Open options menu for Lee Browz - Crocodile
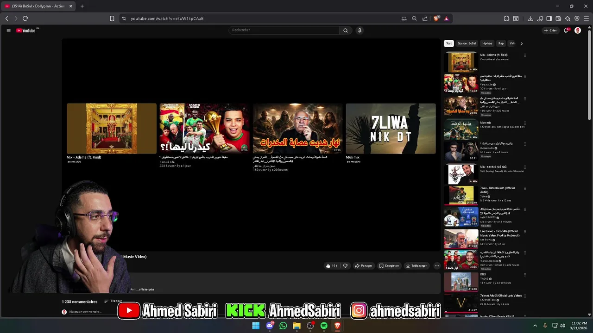 pos(525,231)
